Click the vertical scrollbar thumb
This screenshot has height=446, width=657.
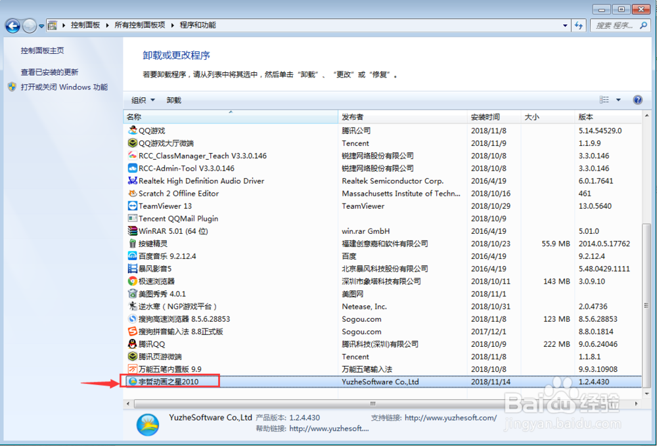[x=646, y=305]
